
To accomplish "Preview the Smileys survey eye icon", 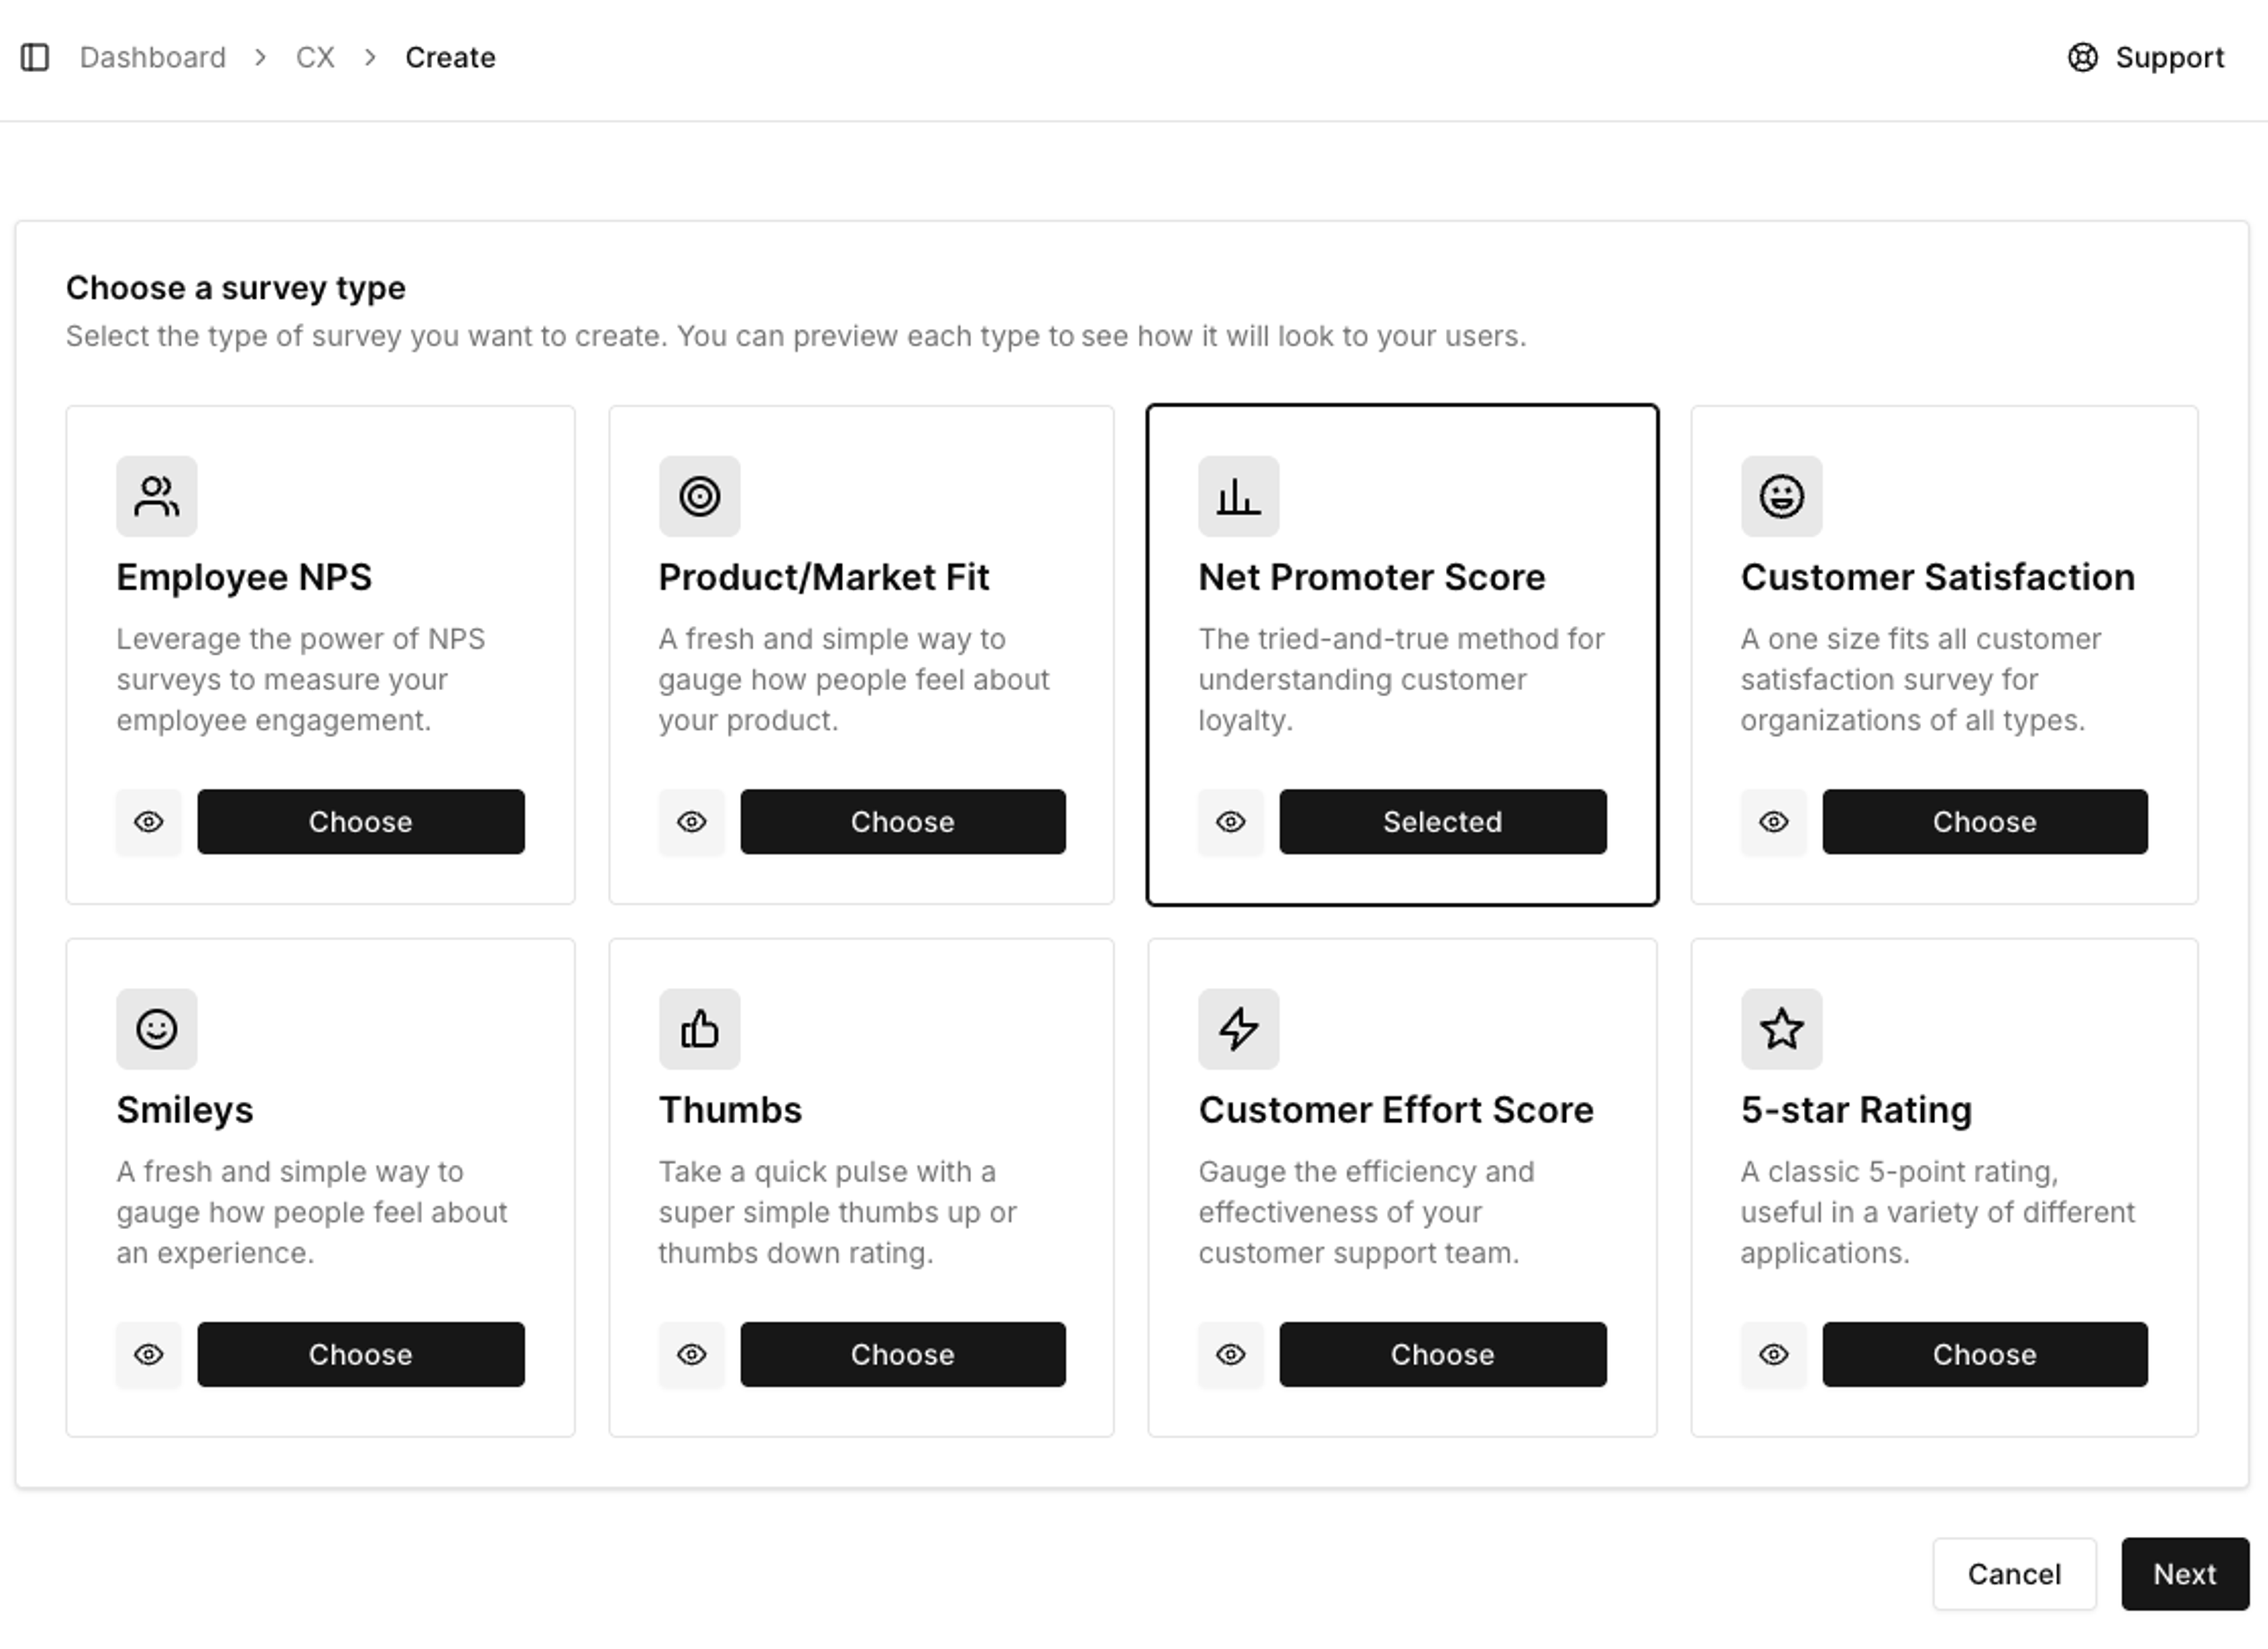I will (149, 1354).
